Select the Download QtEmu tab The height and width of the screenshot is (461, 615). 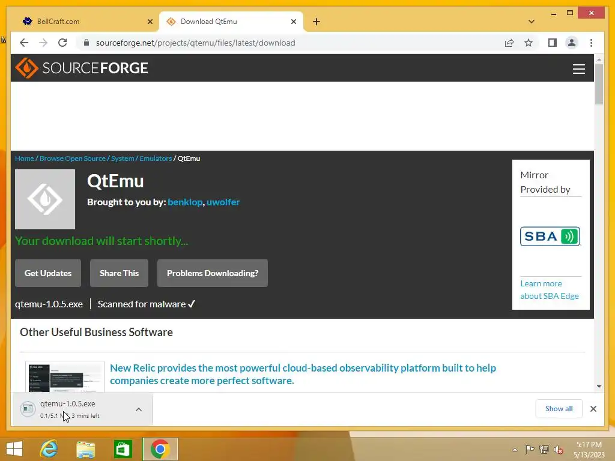point(231,22)
